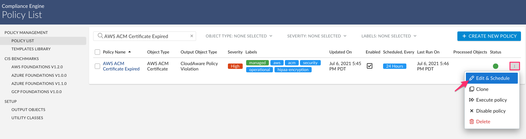The image size is (526, 139).
Task: Open the Severity filter dropdown
Action: [x=317, y=36]
